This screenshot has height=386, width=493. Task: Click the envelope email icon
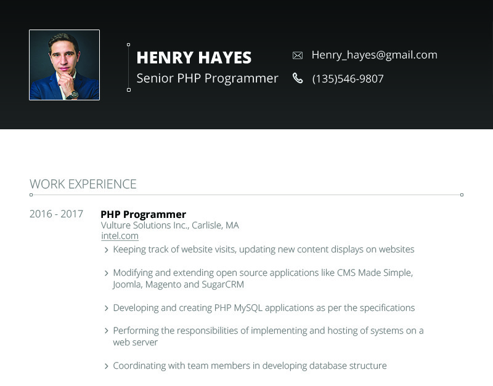(x=298, y=55)
